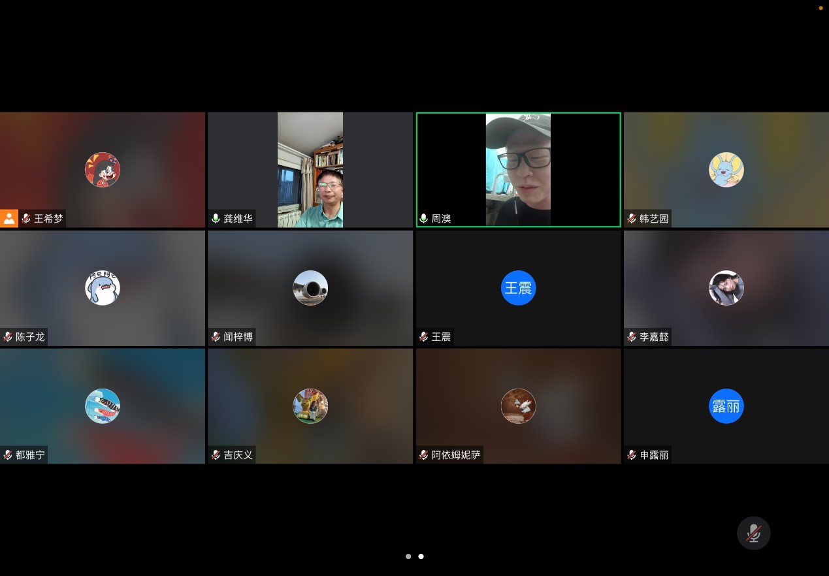Go to the first page dot indicator
This screenshot has width=829, height=576.
click(x=408, y=556)
